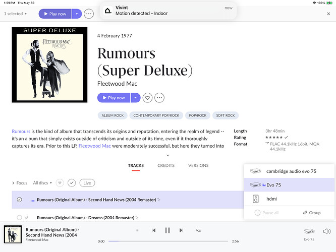Click Second Hand News track title
The width and height of the screenshot is (336, 252).
[96, 200]
